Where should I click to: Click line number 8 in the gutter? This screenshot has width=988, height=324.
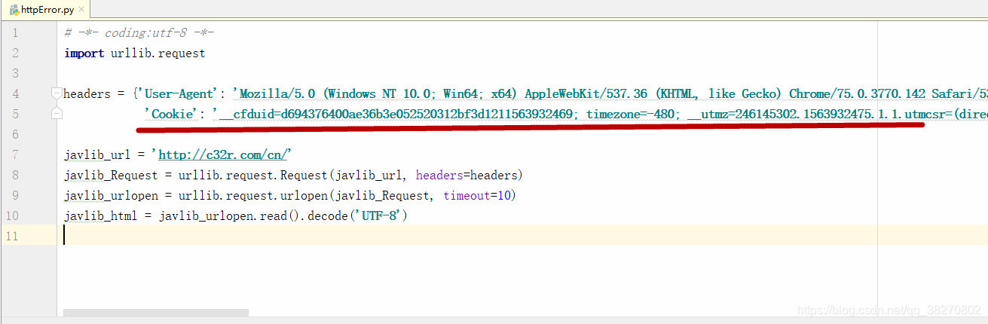pyautogui.click(x=16, y=175)
